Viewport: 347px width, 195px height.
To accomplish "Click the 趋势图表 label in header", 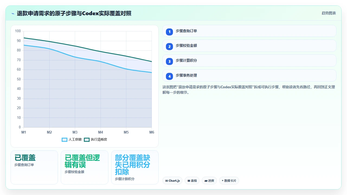I will click(329, 13).
